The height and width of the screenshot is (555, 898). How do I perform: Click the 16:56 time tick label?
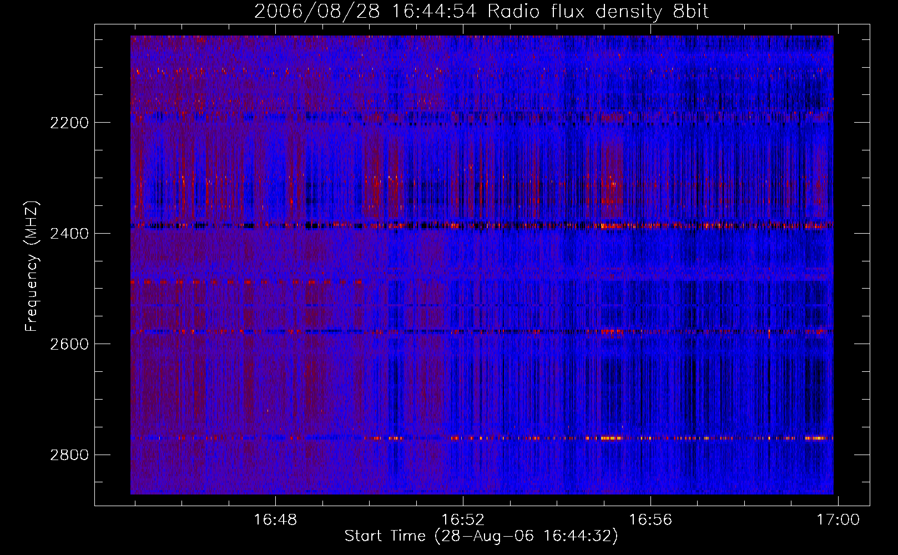[650, 520]
